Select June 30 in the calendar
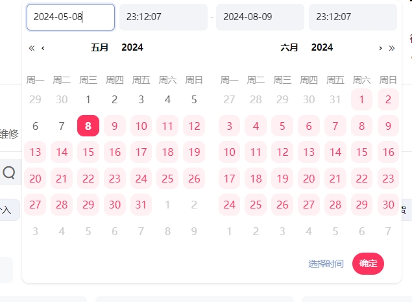 389,205
